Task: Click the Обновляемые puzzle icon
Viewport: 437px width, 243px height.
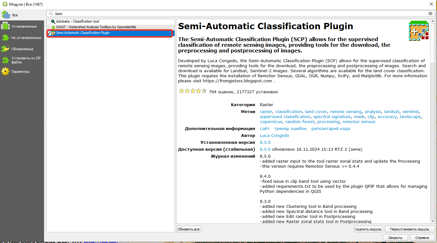Action: 5,49
